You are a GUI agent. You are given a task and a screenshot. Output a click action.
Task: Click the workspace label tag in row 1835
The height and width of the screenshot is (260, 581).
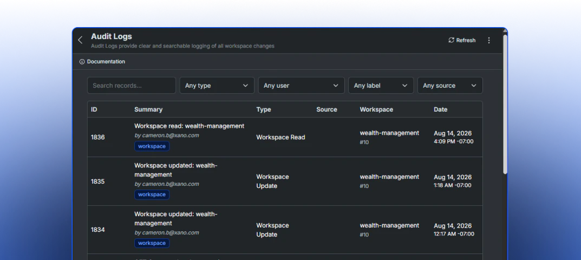[152, 194]
